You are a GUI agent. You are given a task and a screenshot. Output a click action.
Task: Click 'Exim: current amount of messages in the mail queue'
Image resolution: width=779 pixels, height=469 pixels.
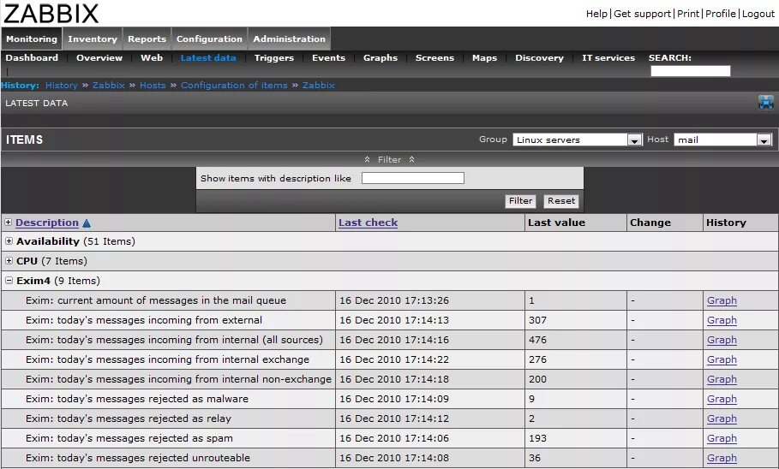tap(156, 300)
